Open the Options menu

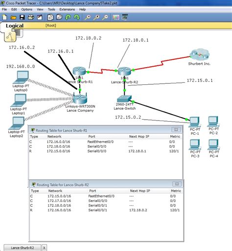(27, 9)
